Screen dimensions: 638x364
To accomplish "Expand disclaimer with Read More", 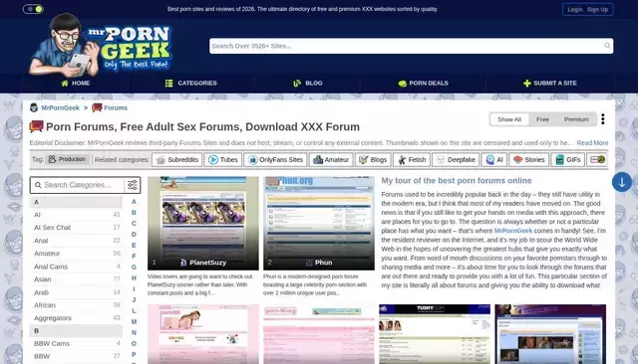I will (592, 143).
